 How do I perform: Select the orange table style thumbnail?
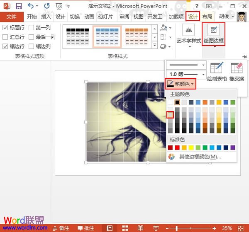pos(137,37)
